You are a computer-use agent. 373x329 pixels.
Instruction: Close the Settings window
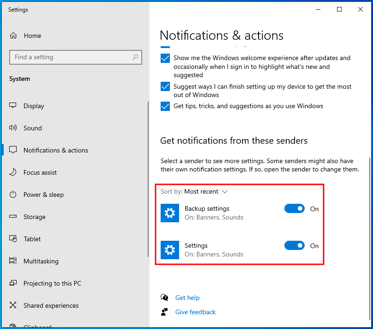(361, 9)
